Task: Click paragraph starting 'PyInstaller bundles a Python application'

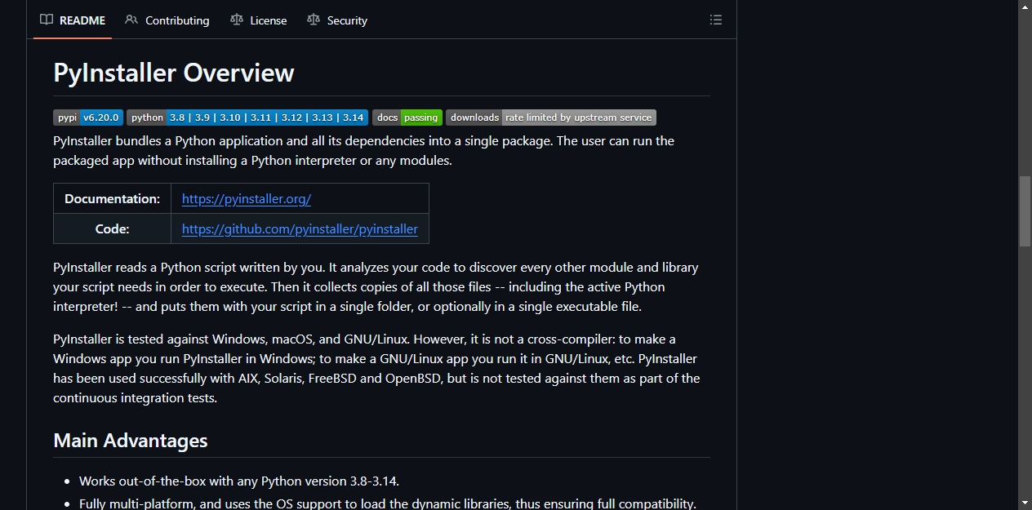Action: (x=364, y=151)
